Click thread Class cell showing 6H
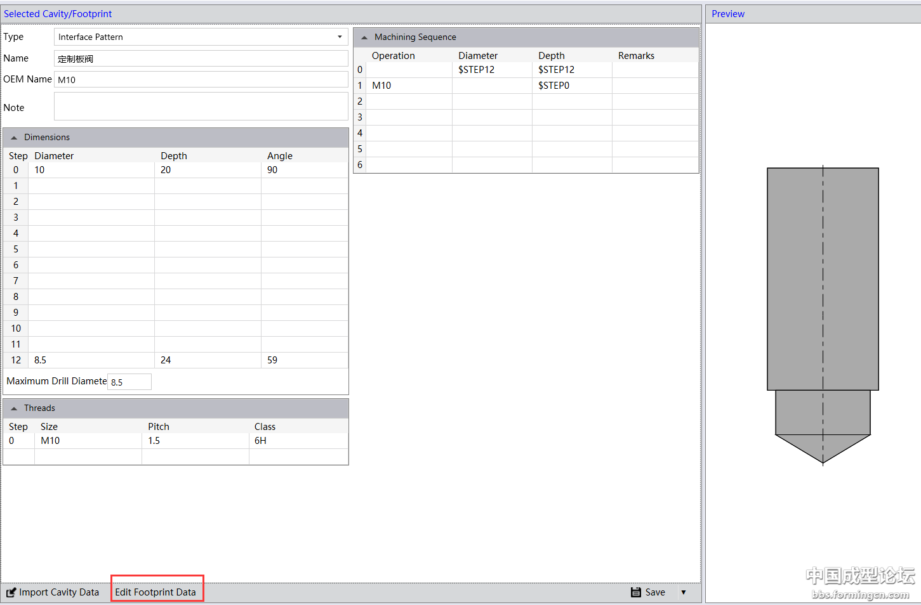Viewport: 921px width, 605px height. pos(298,441)
